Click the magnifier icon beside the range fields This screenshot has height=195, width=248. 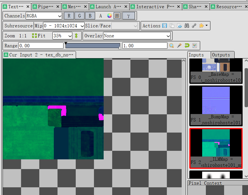[172, 46]
